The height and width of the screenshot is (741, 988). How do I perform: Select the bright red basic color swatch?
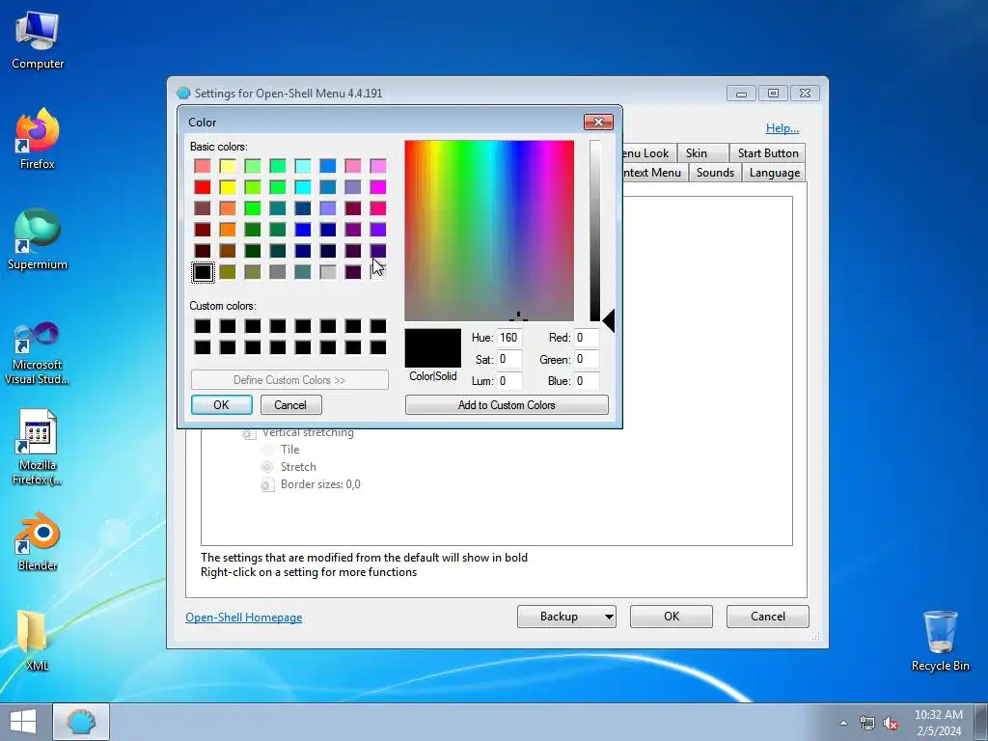203,187
